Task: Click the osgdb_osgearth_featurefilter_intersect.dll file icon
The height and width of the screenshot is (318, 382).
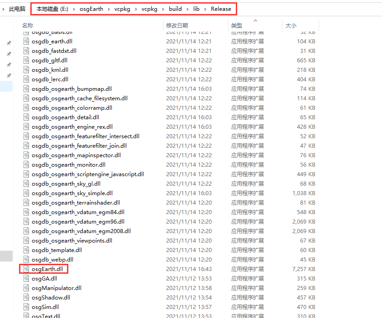Action: 26,136
